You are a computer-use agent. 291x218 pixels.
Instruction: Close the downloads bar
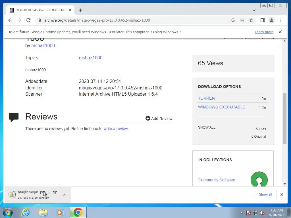click(x=282, y=194)
